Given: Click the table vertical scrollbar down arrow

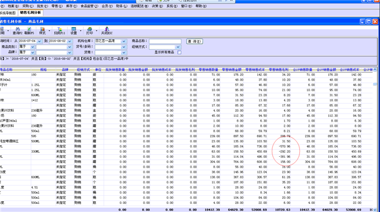Looking at the screenshot, I should [x=375, y=210].
